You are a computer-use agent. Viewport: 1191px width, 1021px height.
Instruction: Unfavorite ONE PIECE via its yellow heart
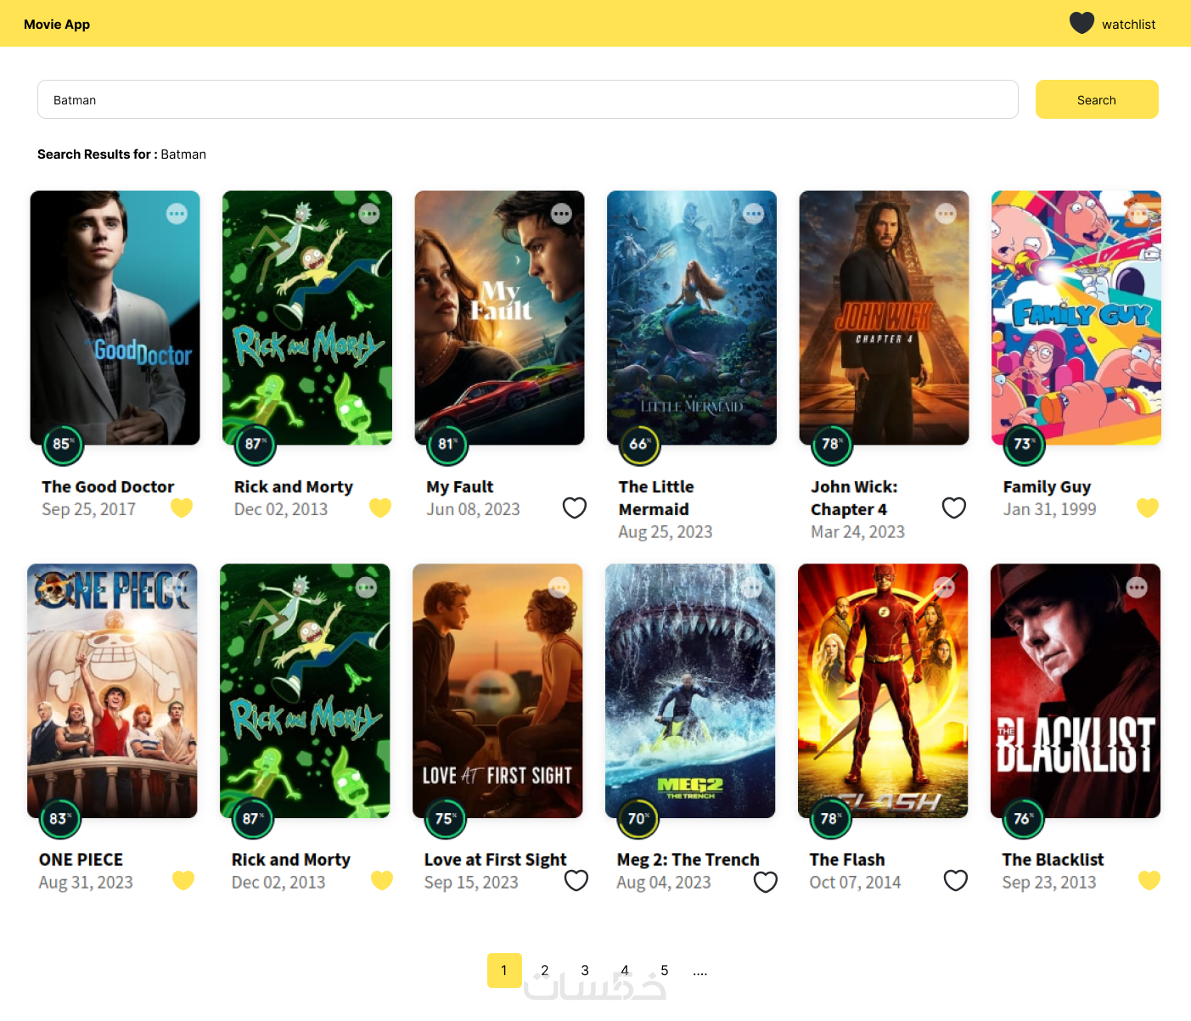click(183, 880)
